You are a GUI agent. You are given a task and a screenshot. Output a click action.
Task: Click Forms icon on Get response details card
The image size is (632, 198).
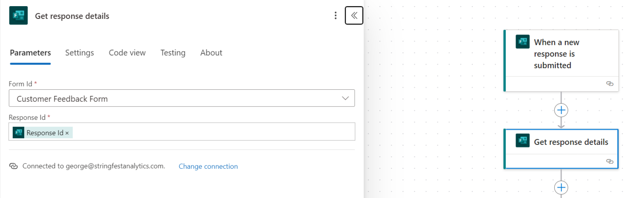(x=523, y=141)
